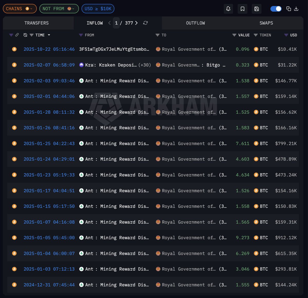Click the value 7.611
Image resolution: width=308 pixels, height=298 pixels.
pyautogui.click(x=243, y=143)
